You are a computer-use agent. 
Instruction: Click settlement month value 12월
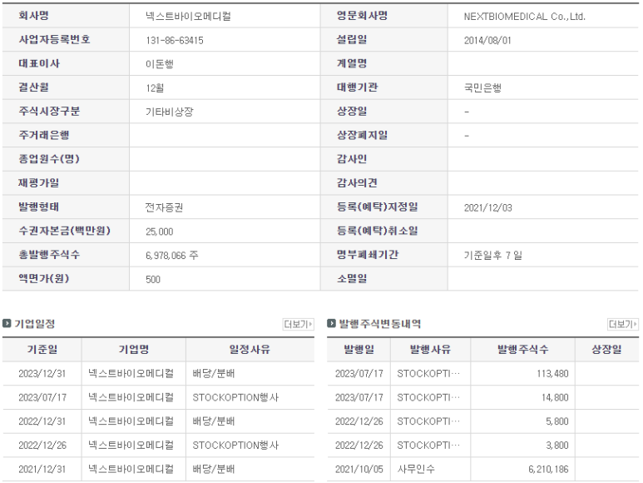coord(155,87)
